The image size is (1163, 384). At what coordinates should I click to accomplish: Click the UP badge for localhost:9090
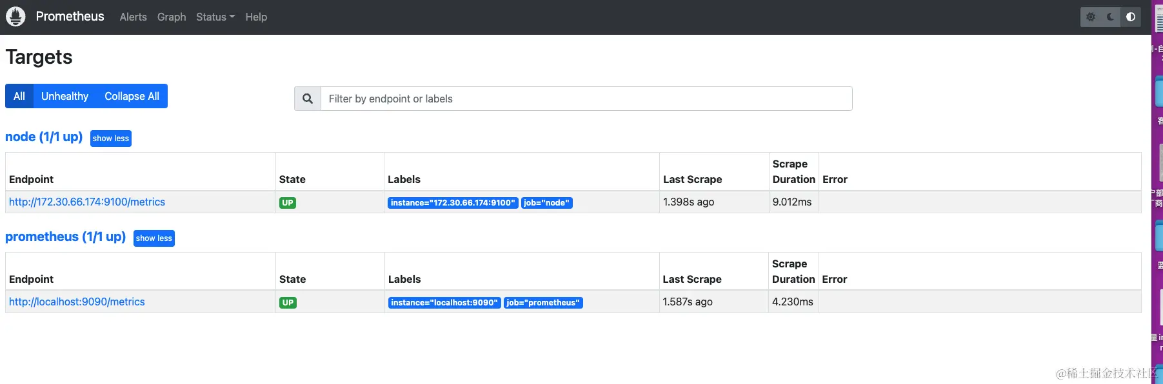(x=288, y=303)
